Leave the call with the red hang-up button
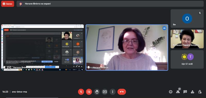Screen dimensions: 206x98 122,92
